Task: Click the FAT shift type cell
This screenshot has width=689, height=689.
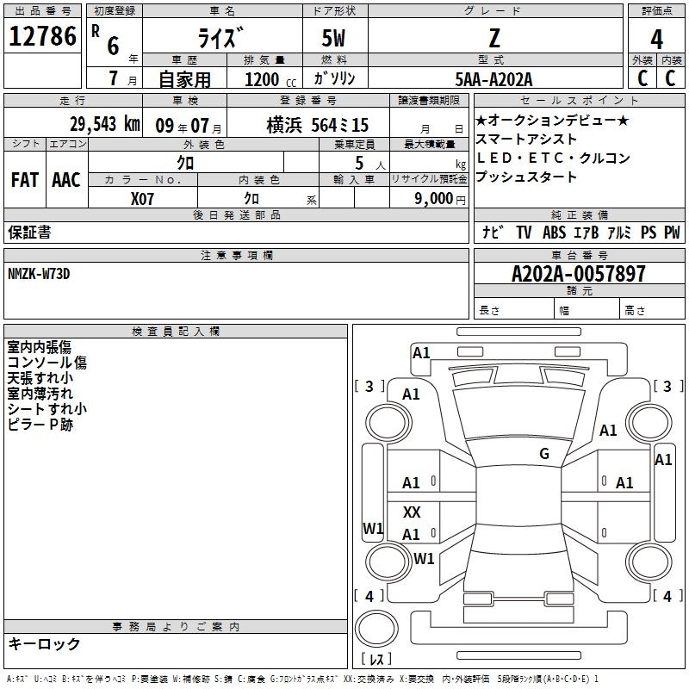Action: pos(24,179)
